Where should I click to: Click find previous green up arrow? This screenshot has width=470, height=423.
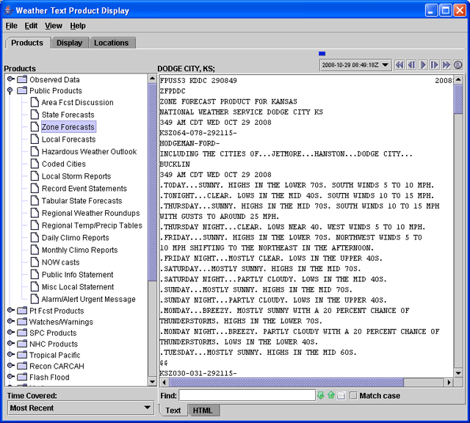tap(330, 396)
